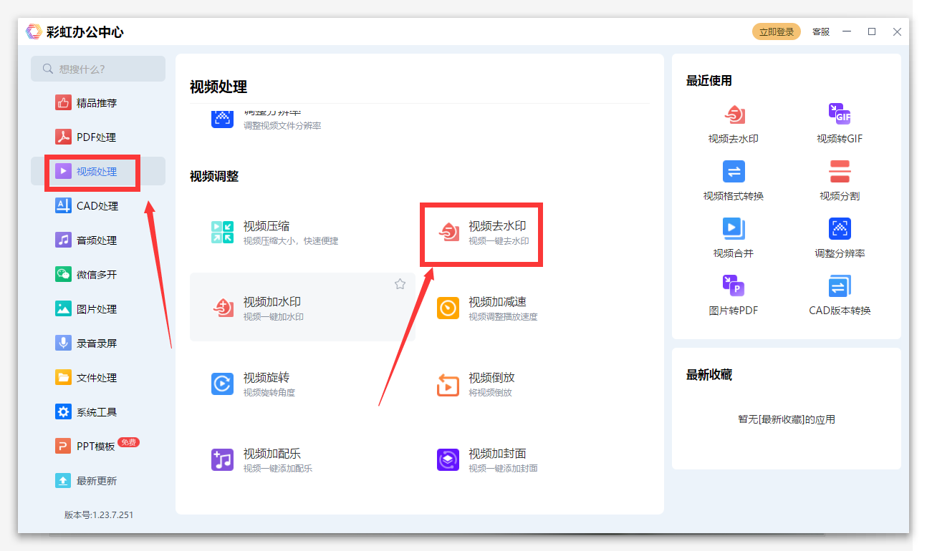Screen dimensions: 927x551
Task: Select 图片处理 in the sidebar
Action: coord(98,309)
